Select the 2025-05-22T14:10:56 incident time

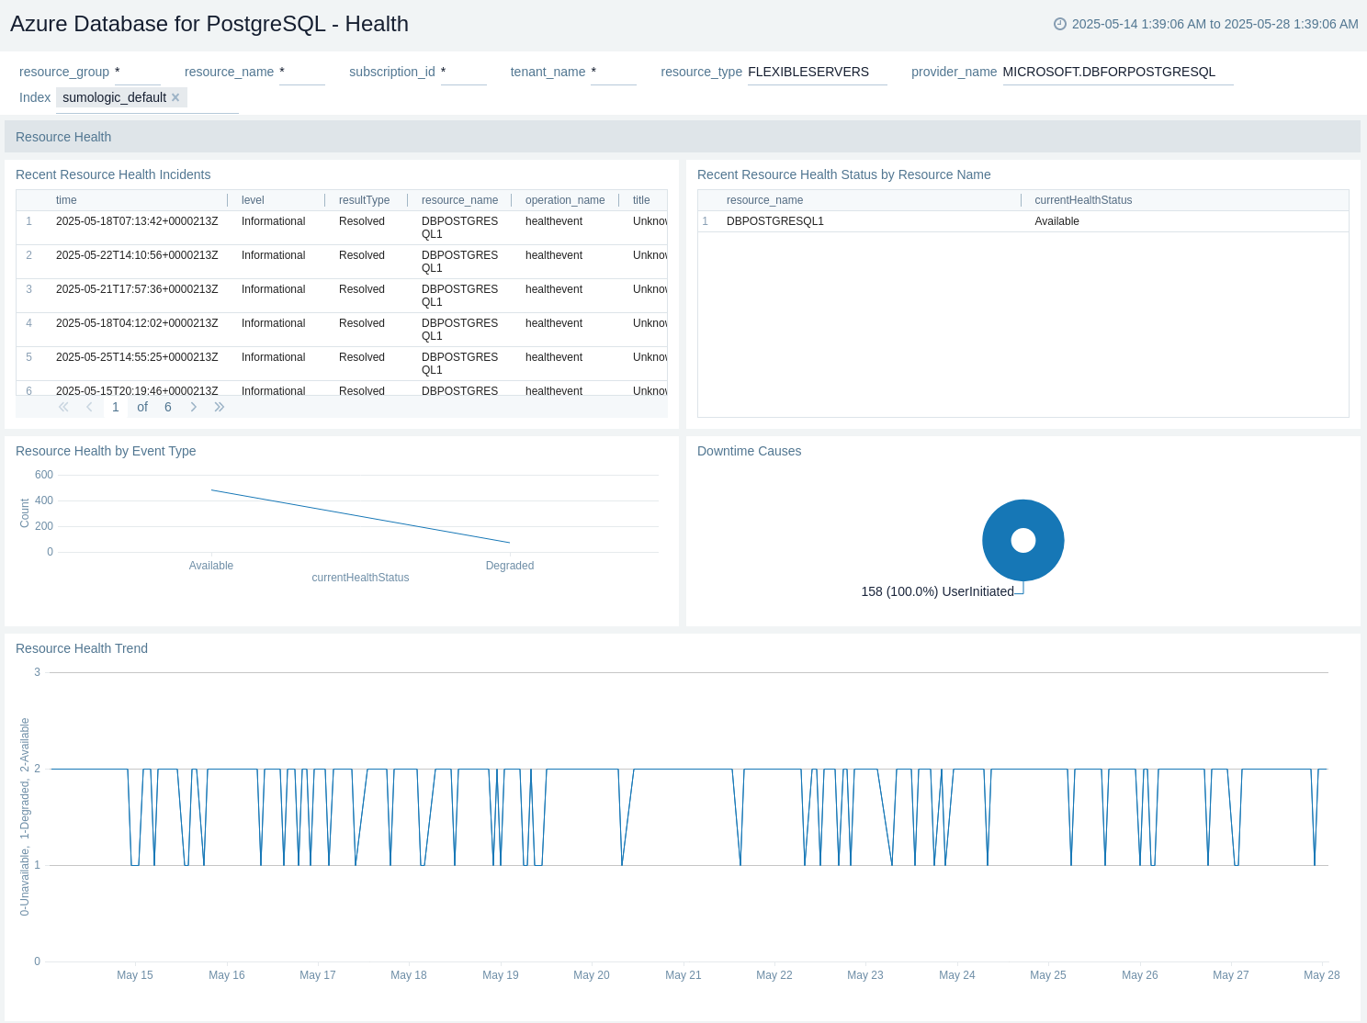coord(137,255)
